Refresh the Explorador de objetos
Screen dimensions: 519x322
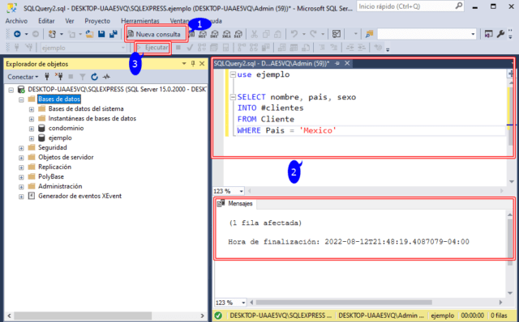[x=94, y=77]
